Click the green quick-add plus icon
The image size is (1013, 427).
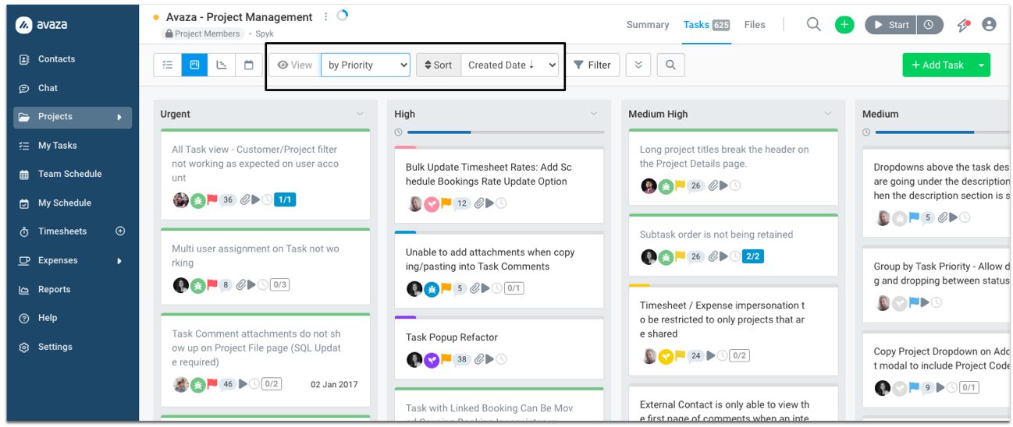844,25
